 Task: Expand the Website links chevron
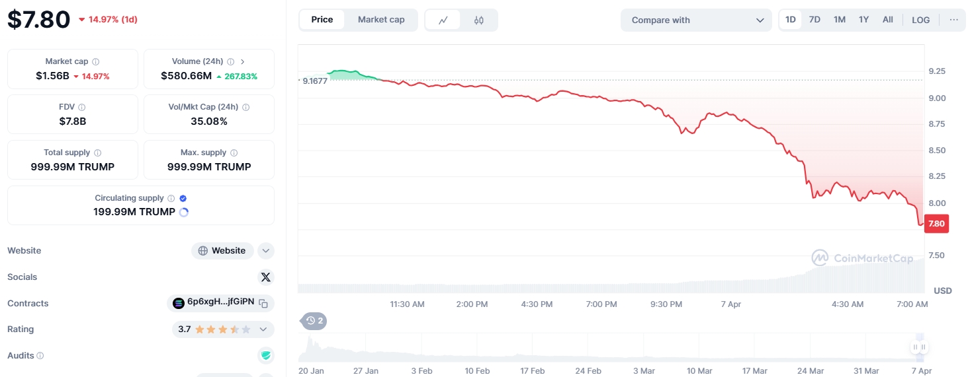coord(265,251)
